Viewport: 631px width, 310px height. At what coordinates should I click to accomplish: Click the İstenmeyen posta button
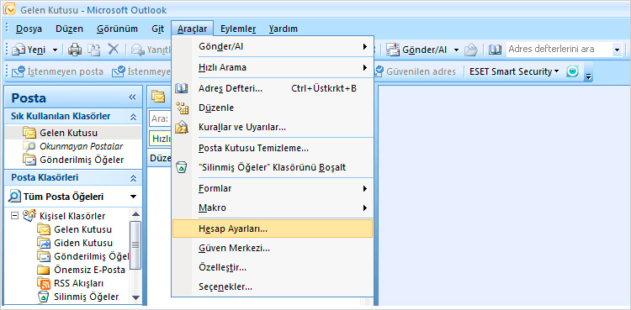(57, 71)
